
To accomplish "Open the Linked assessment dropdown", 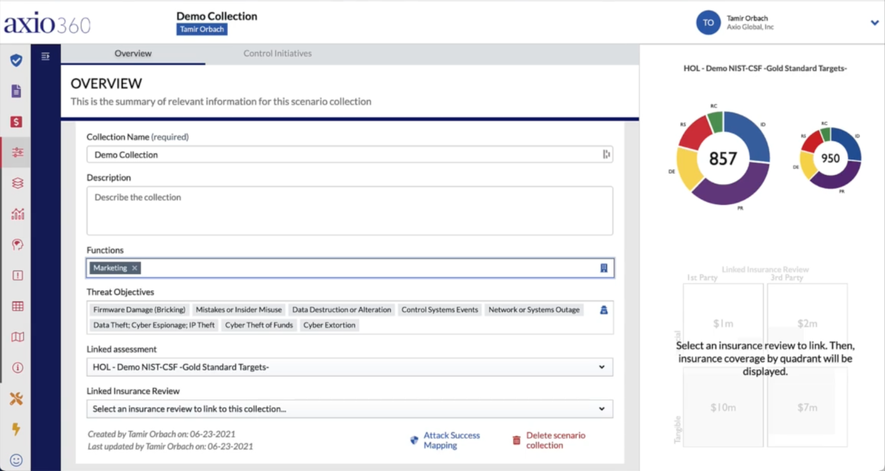I will pyautogui.click(x=350, y=367).
